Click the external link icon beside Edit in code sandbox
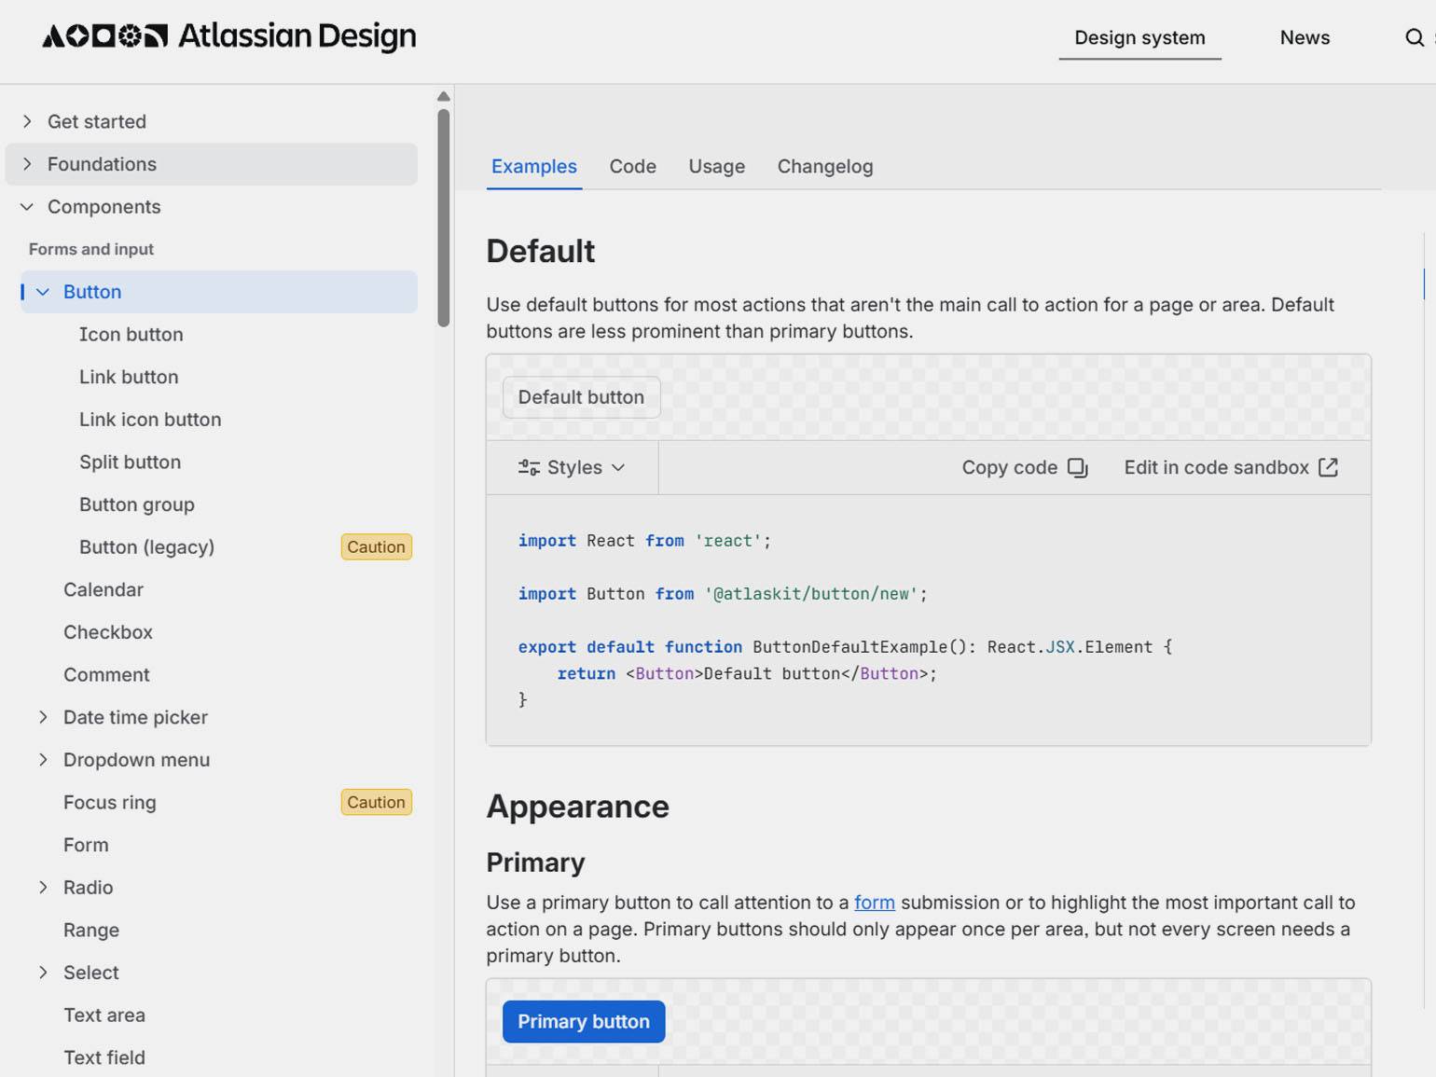Image resolution: width=1436 pixels, height=1077 pixels. (x=1329, y=467)
